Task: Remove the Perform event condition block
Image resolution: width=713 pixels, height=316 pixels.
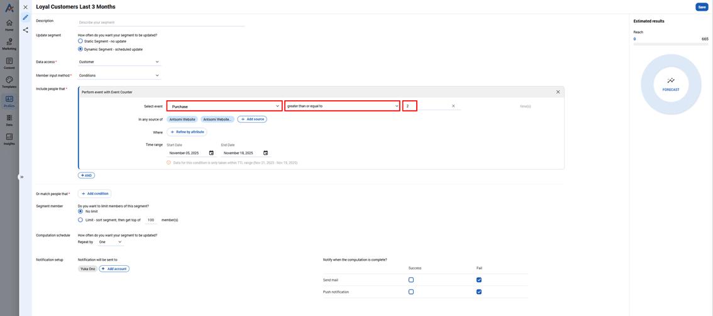Action: pos(558,92)
